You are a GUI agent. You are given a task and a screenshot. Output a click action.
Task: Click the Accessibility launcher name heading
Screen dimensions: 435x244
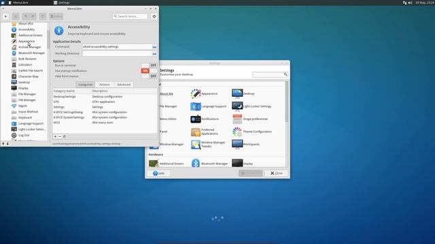coord(79,27)
